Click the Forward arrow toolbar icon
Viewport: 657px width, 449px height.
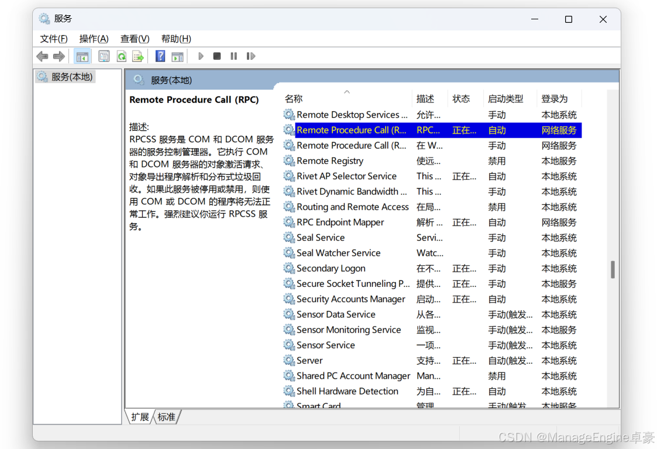[x=59, y=56]
